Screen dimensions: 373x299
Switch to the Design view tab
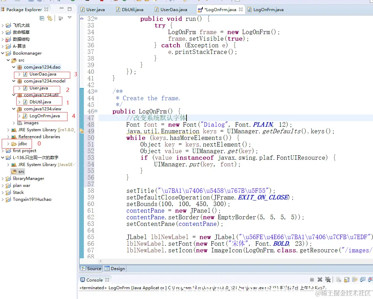[115, 268]
